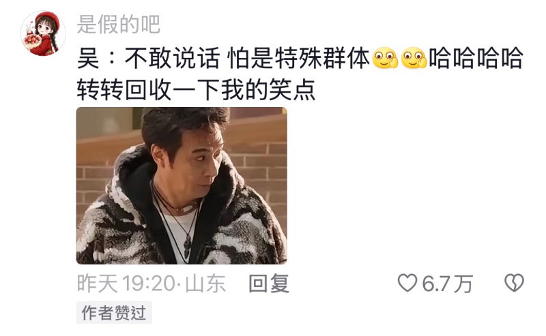Dislike the comment via broken-heart icon
Image resolution: width=546 pixels, height=336 pixels.
(x=515, y=282)
